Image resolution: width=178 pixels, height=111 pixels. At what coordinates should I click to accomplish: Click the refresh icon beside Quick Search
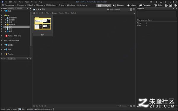[x=108, y=9]
